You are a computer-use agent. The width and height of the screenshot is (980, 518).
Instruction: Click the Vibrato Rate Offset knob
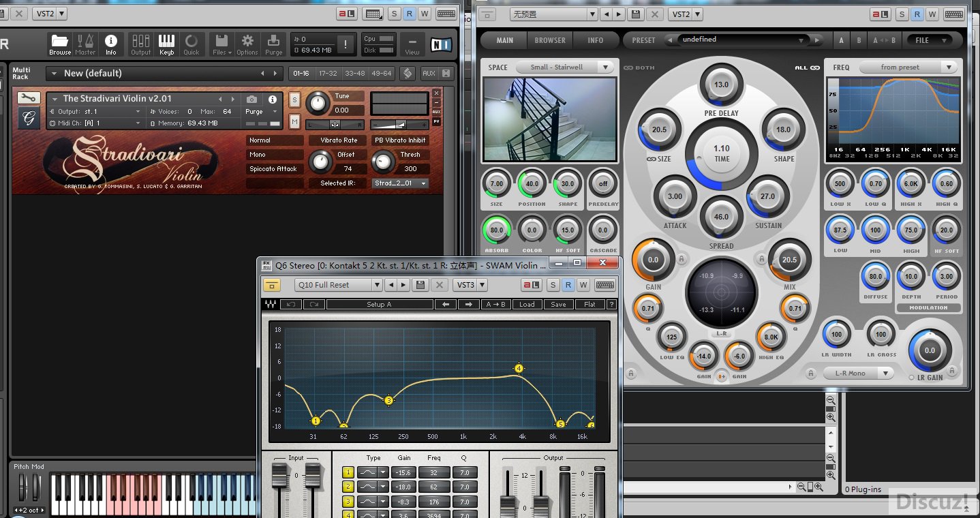[x=320, y=161]
